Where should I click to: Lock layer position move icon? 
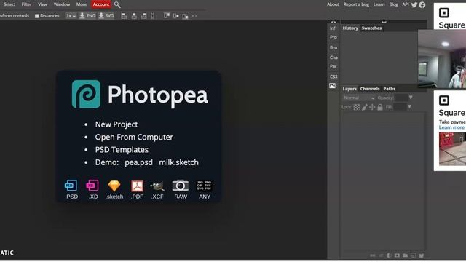pyautogui.click(x=372, y=107)
